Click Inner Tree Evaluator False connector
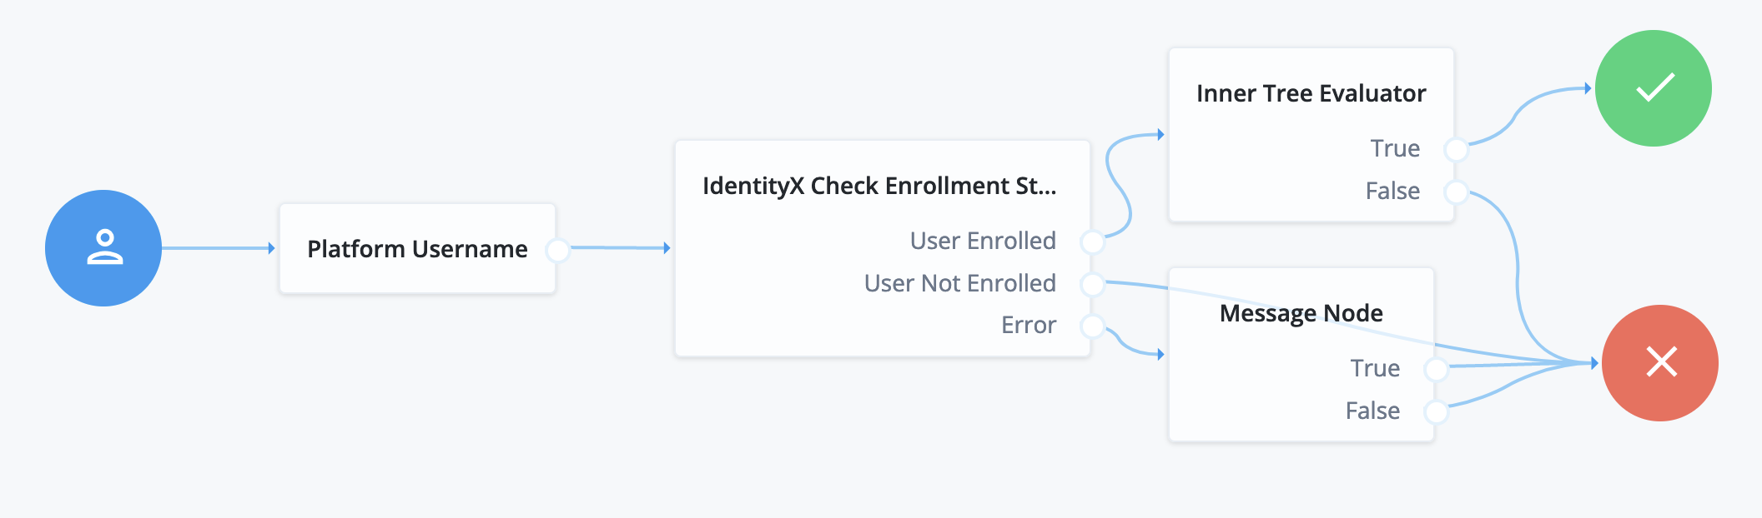 1456,192
